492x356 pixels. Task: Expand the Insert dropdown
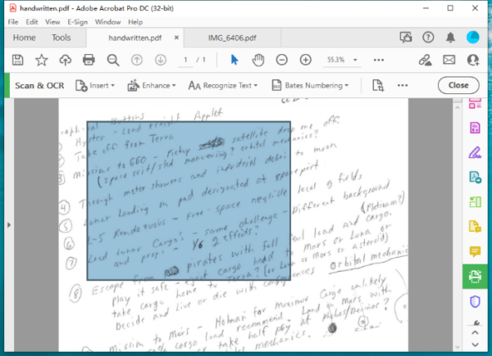(x=95, y=85)
